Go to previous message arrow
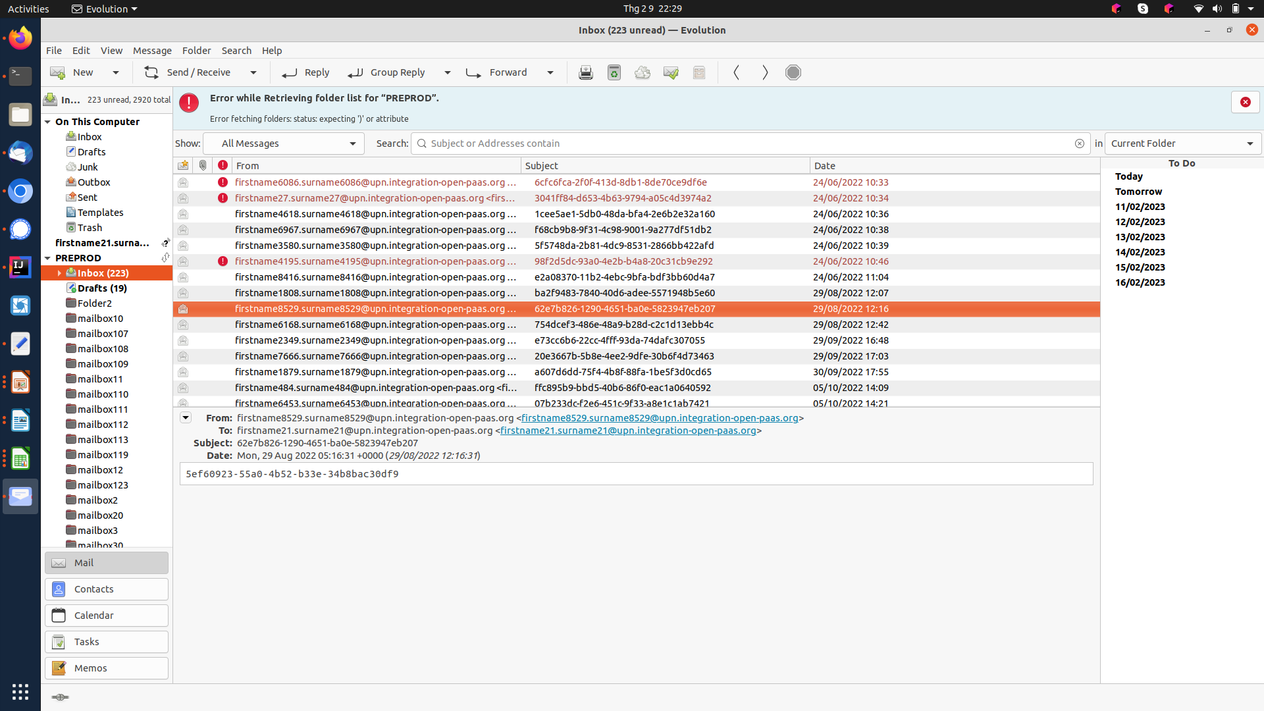Screen dimensions: 1264x711 736,72
